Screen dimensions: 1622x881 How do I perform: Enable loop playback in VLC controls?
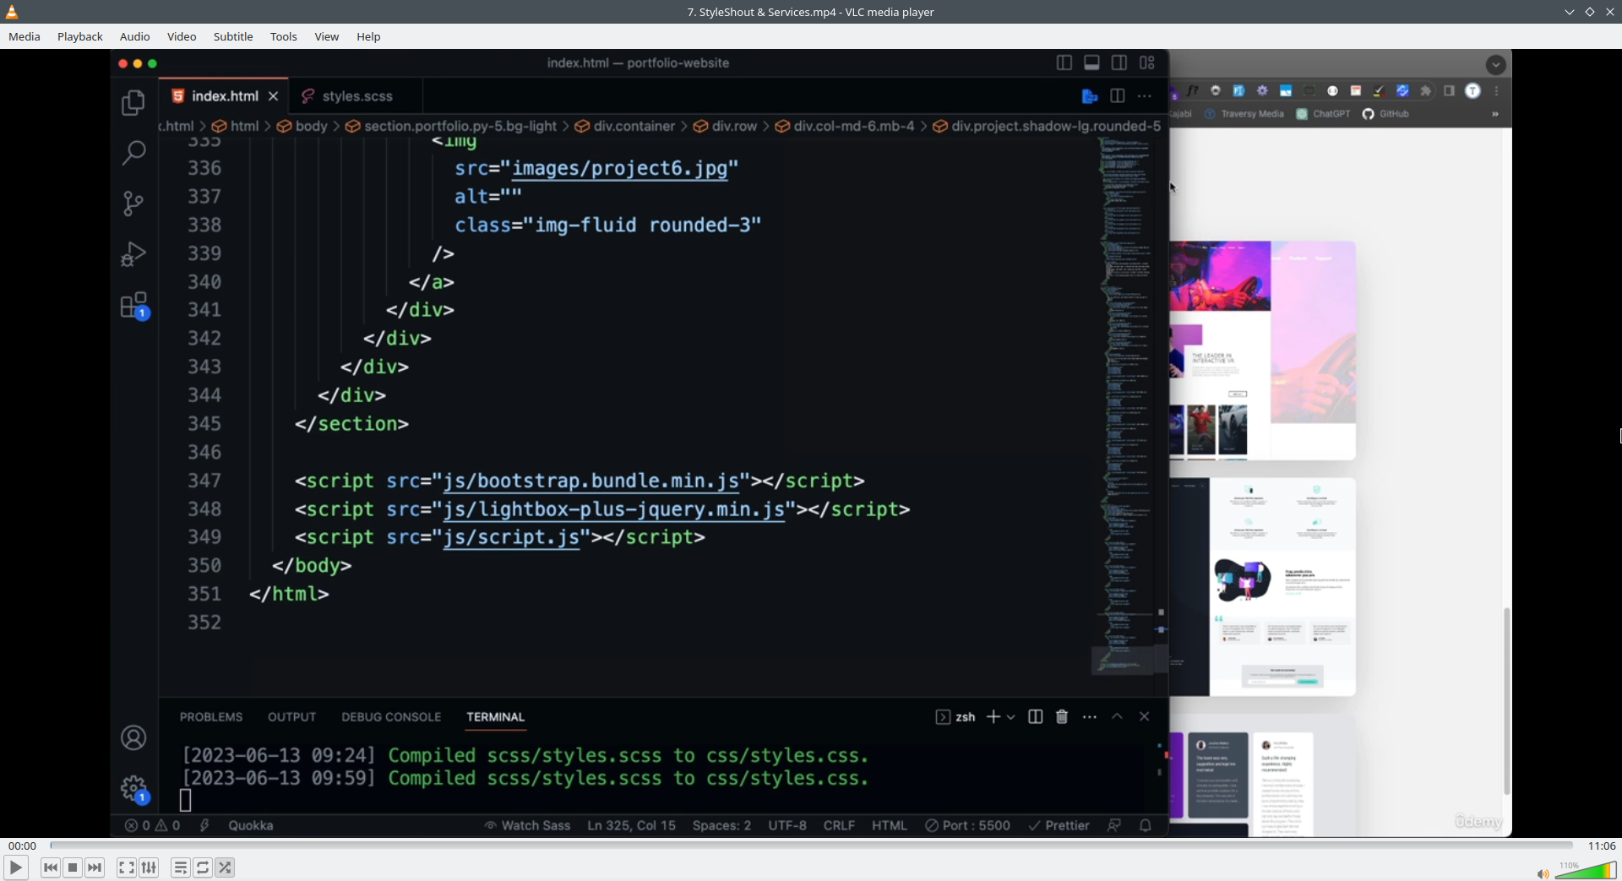point(203,867)
